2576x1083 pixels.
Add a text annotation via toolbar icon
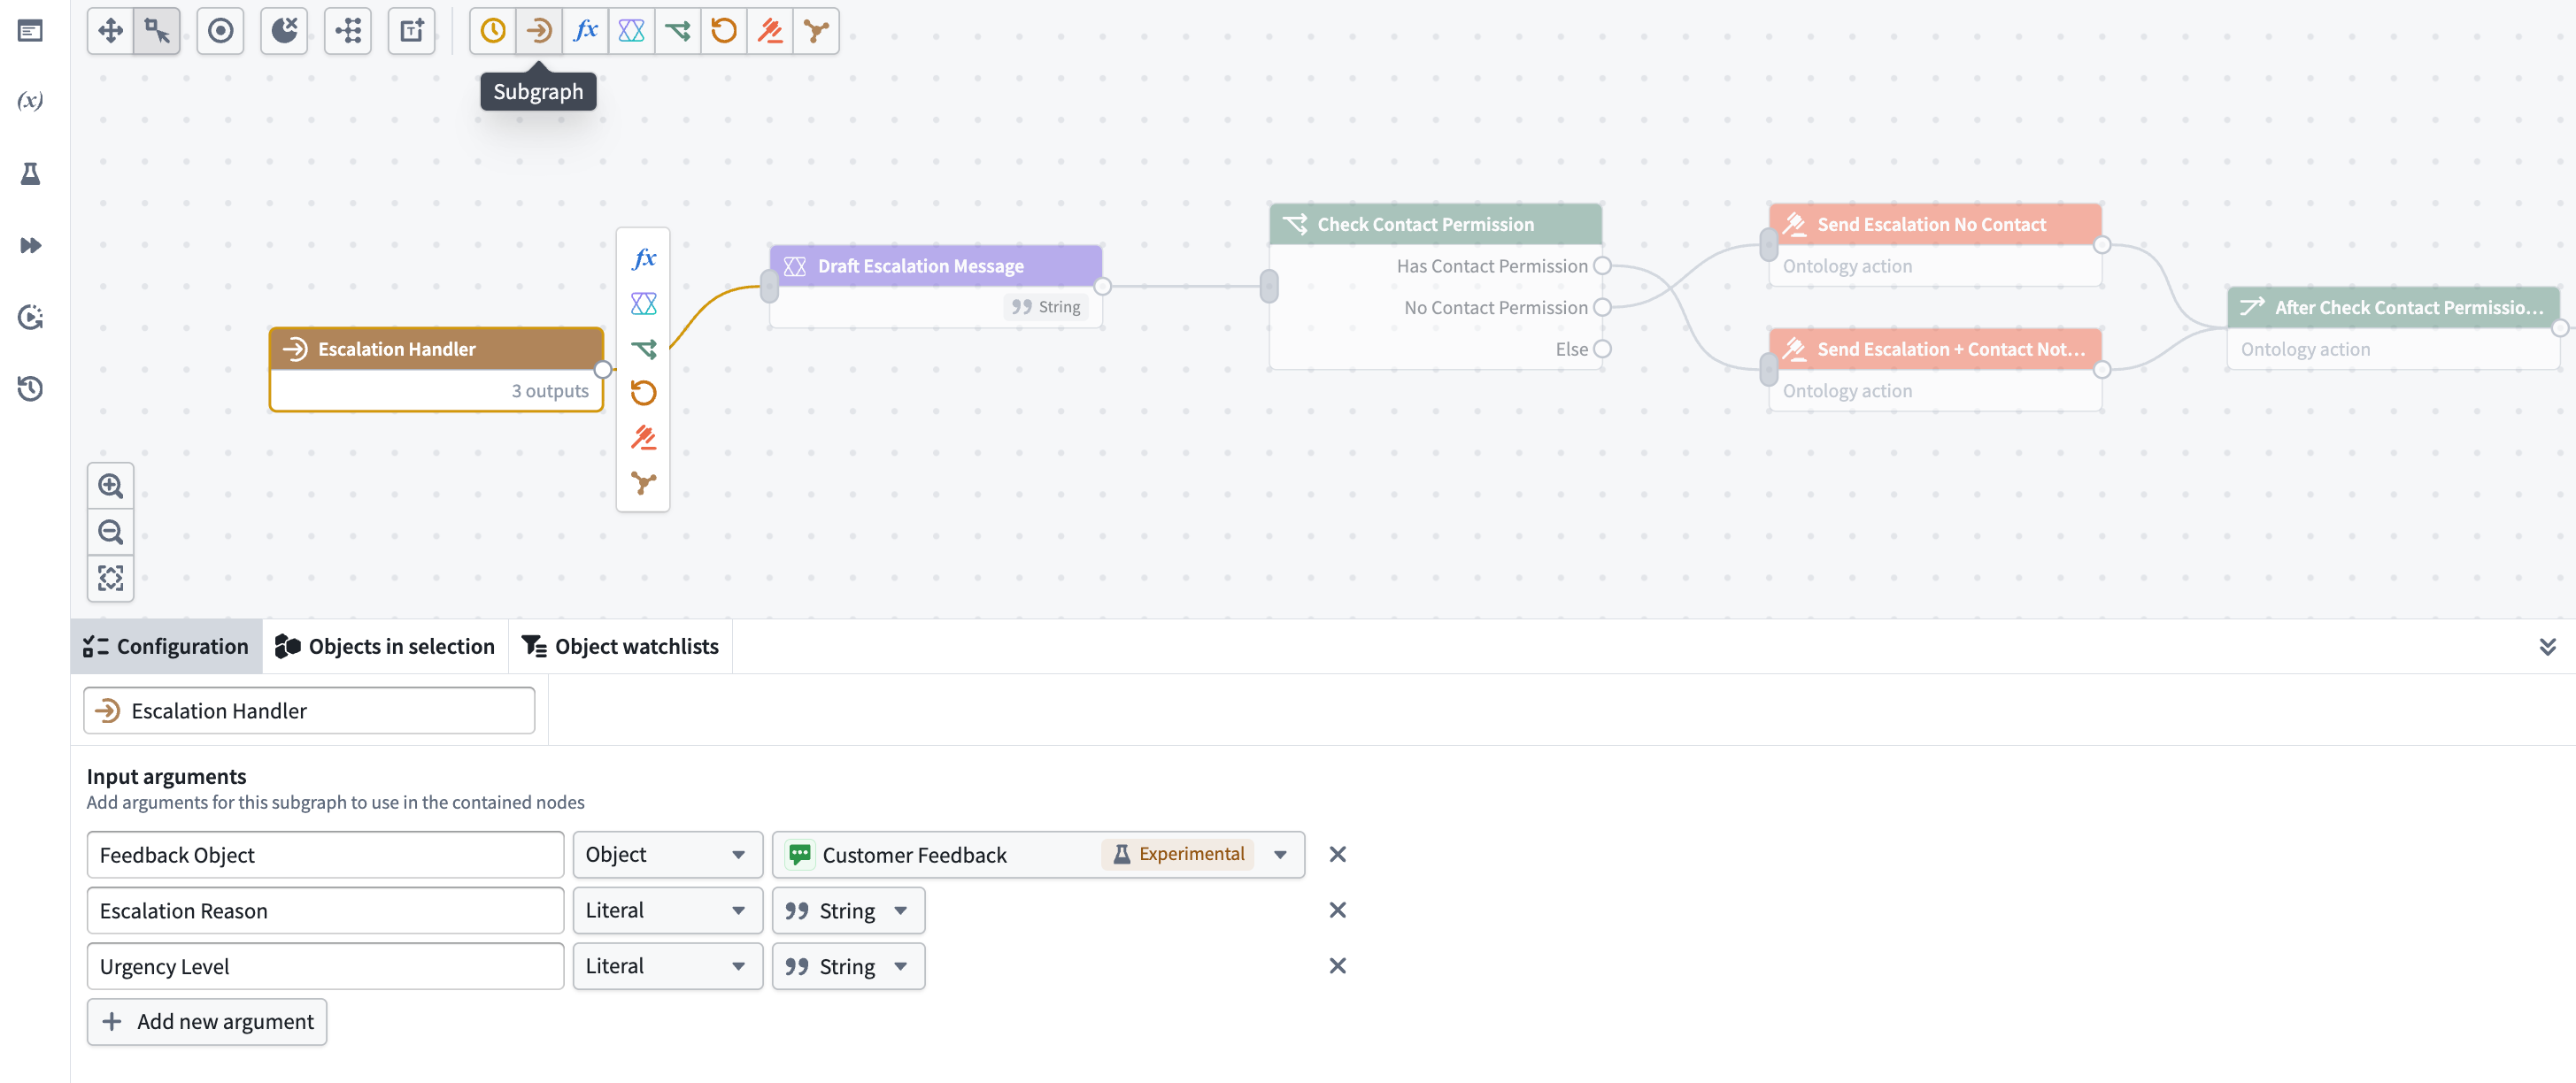click(412, 31)
